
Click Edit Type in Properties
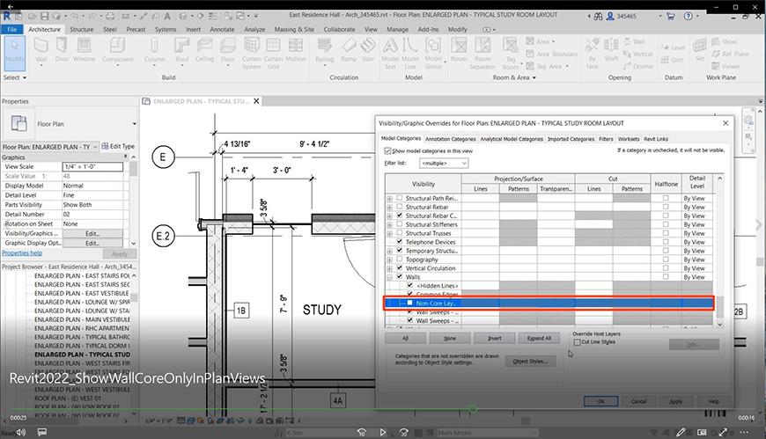[118, 147]
